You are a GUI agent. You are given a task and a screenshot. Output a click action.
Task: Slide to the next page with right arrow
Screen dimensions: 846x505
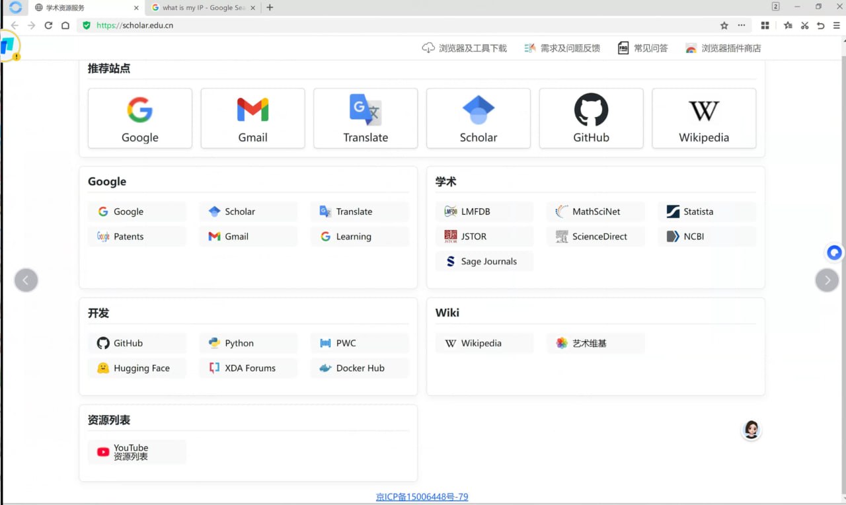827,280
